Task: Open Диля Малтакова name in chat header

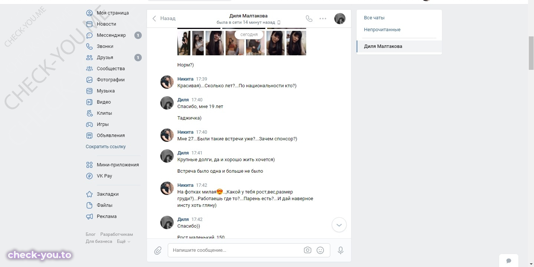Action: pyautogui.click(x=248, y=16)
